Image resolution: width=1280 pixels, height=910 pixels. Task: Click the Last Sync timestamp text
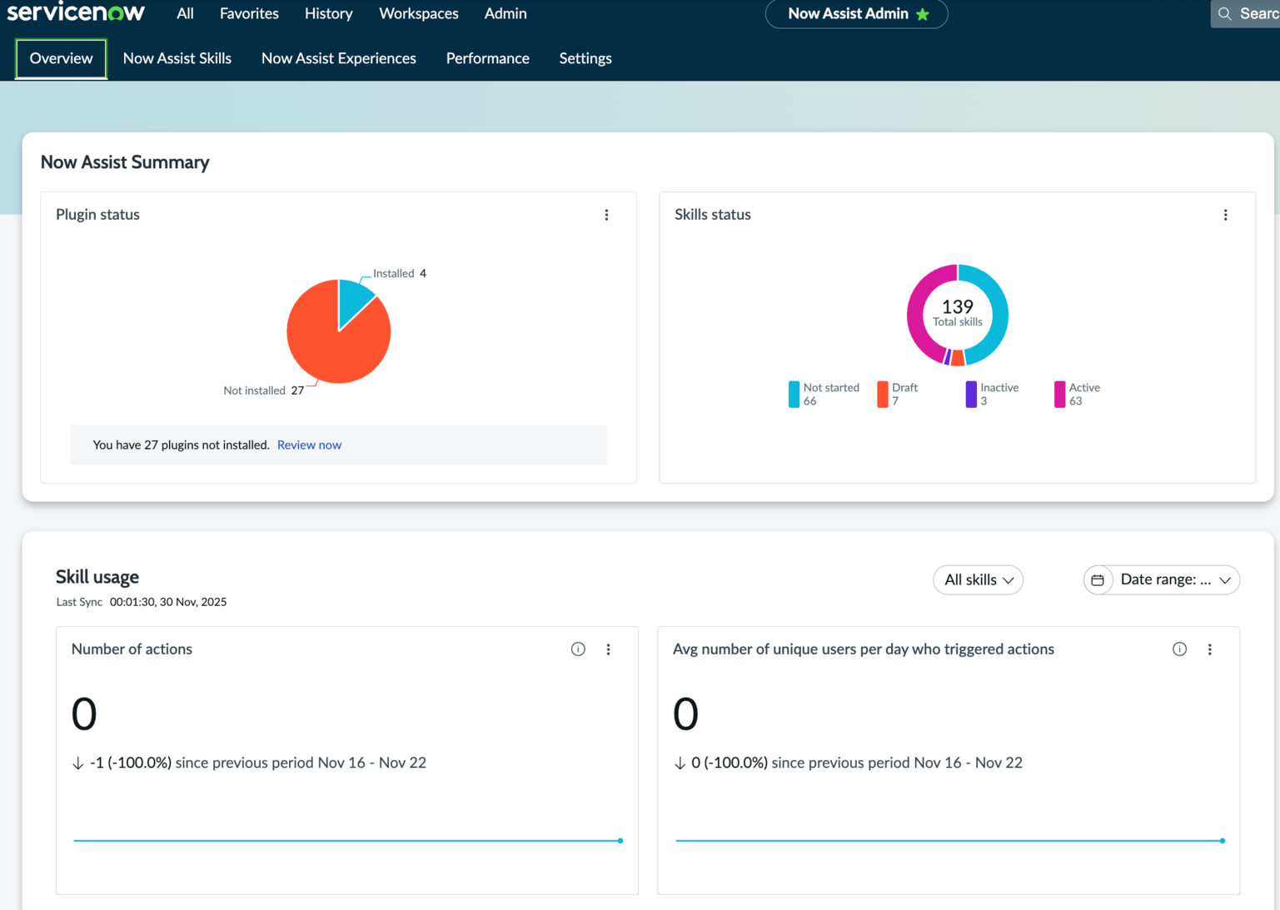click(168, 602)
